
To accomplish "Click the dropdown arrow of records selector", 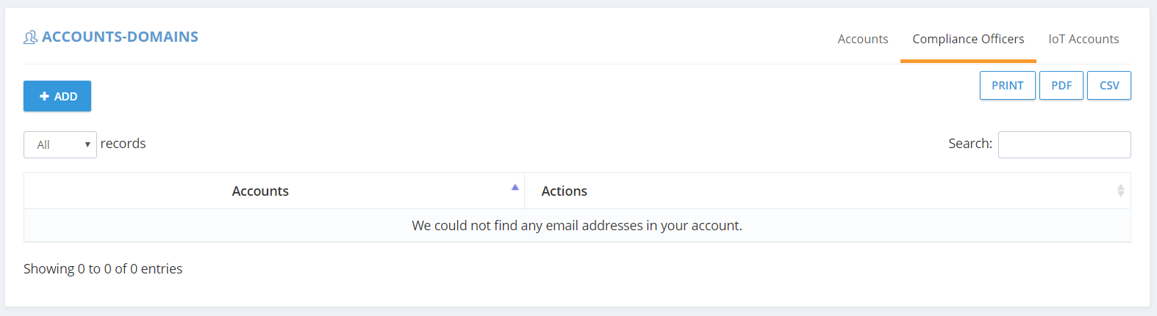I will point(87,144).
